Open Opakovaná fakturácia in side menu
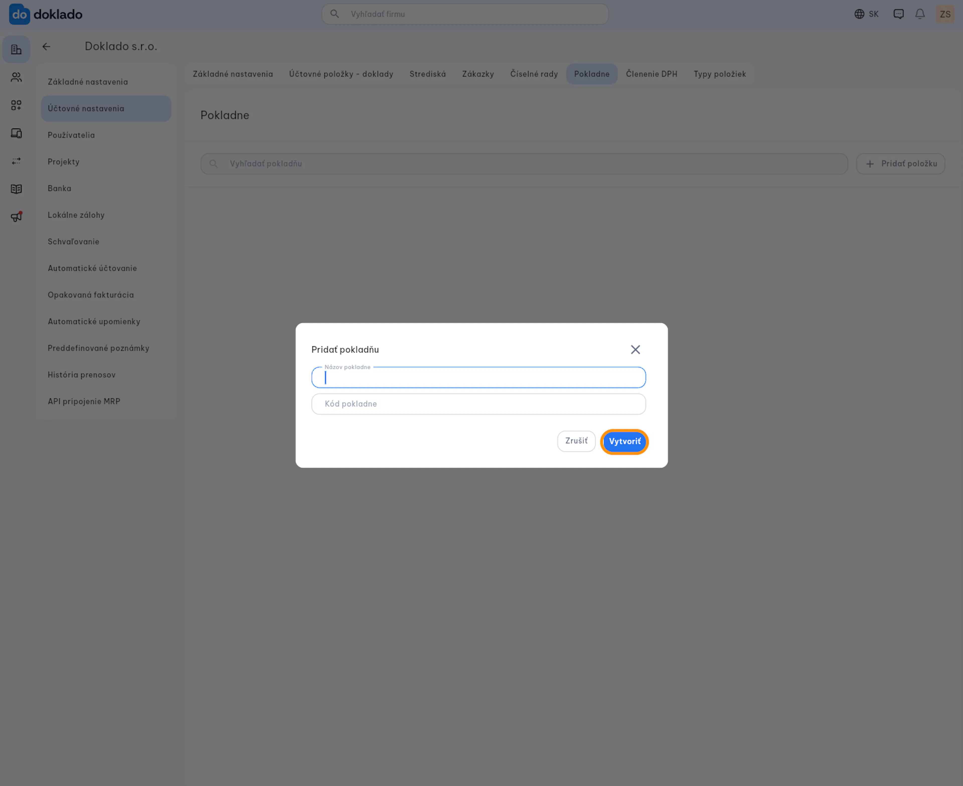The height and width of the screenshot is (786, 963). [x=106, y=295]
